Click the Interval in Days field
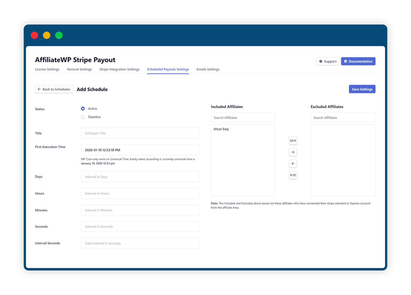Image resolution: width=411 pixels, height=295 pixels. pyautogui.click(x=140, y=177)
